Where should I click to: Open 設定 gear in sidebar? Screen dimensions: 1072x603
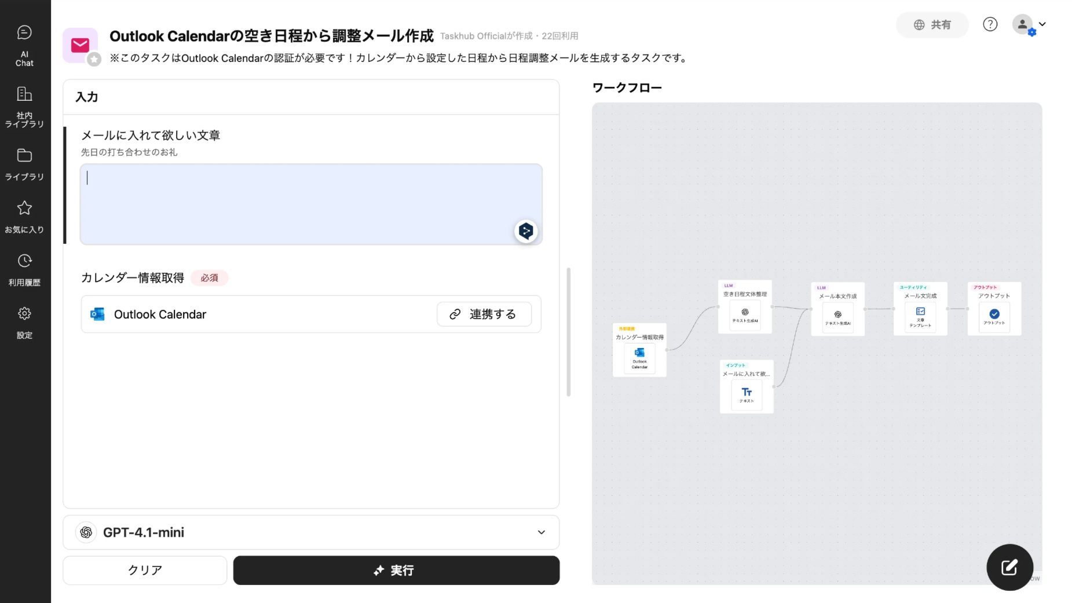(24, 323)
